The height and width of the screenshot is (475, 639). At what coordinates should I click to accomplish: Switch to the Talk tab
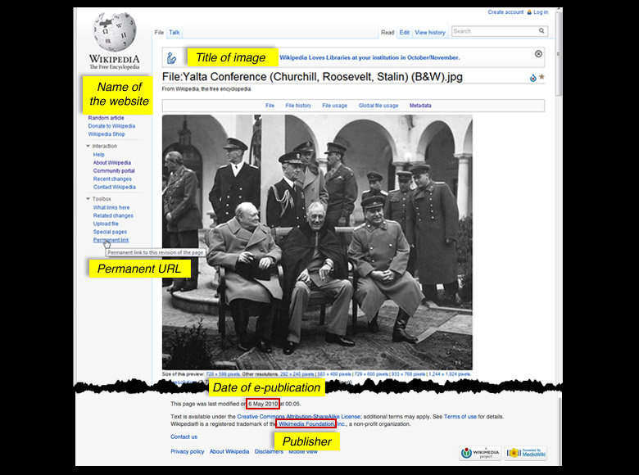point(174,33)
